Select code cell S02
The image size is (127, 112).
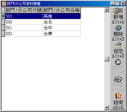(24, 34)
